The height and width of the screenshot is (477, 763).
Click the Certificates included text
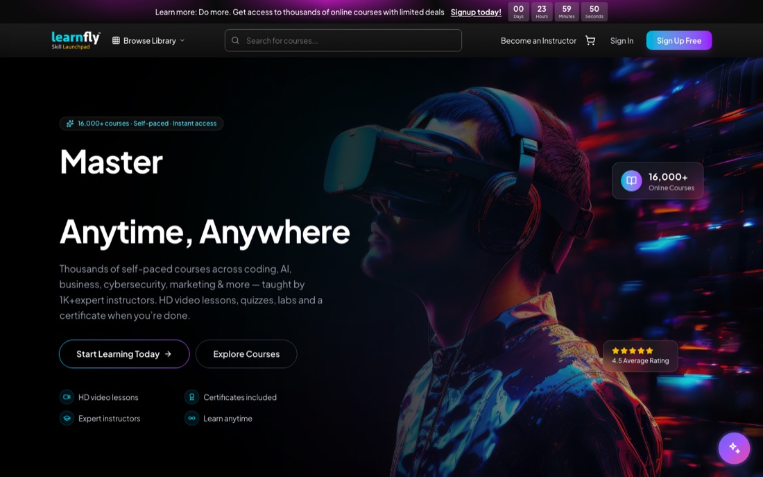tap(240, 397)
